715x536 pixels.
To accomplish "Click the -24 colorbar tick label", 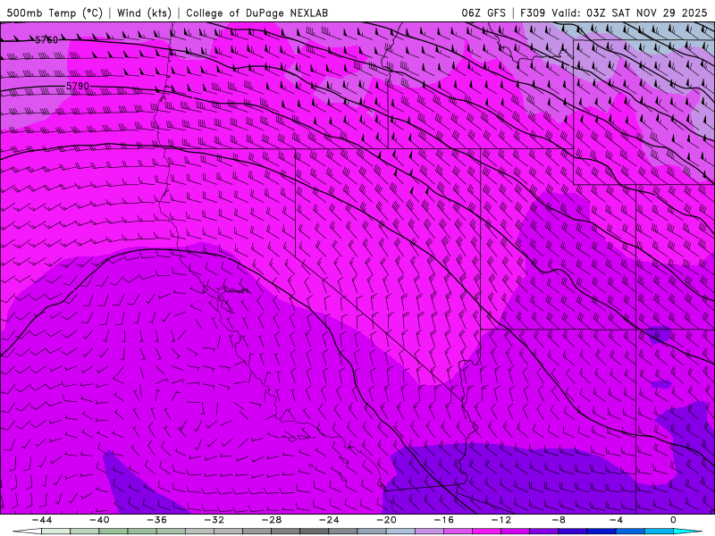I will (x=329, y=520).
